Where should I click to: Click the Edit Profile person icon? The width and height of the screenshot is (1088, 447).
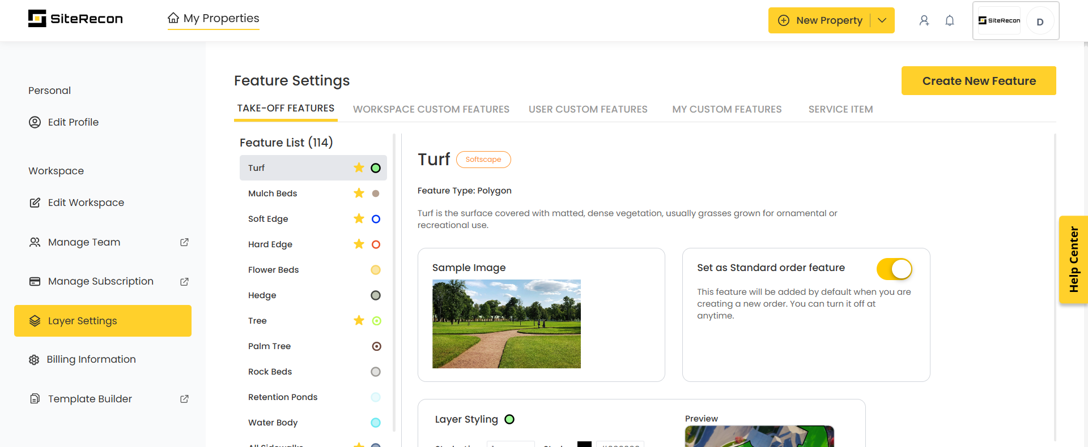(35, 122)
